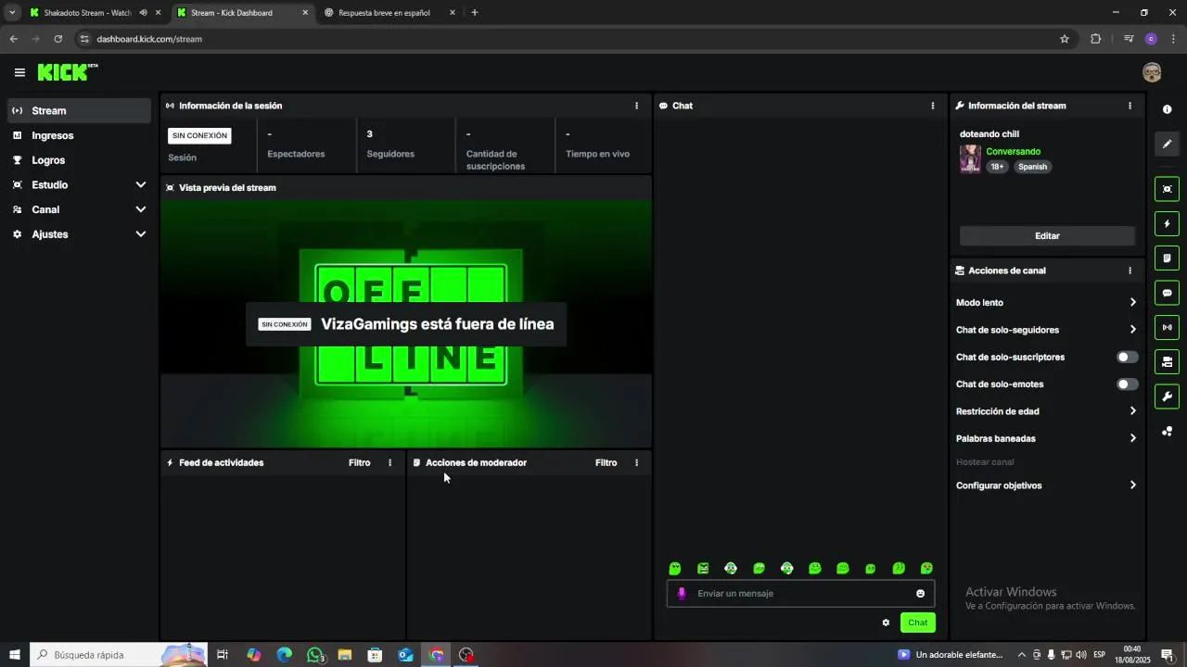
Task: Open Configurar objetivos settings arrow
Action: click(x=1132, y=485)
